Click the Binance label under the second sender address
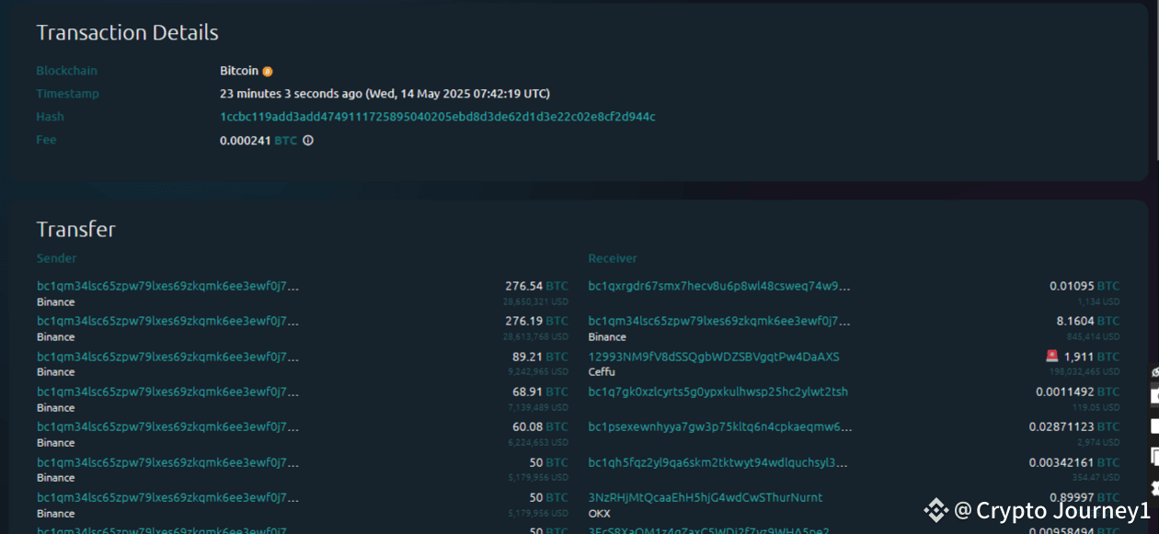The image size is (1159, 534). click(x=55, y=336)
